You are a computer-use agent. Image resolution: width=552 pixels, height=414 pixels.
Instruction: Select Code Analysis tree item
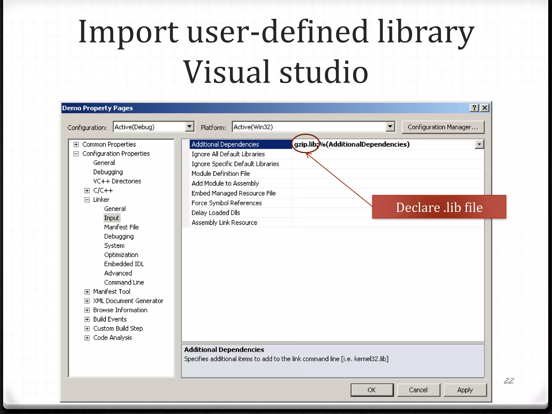(x=112, y=338)
